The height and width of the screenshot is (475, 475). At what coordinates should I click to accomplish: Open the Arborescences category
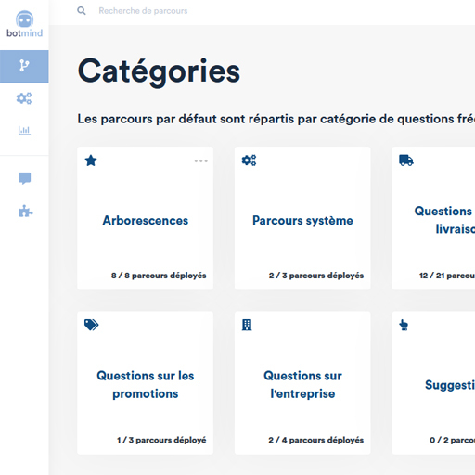[x=146, y=218]
